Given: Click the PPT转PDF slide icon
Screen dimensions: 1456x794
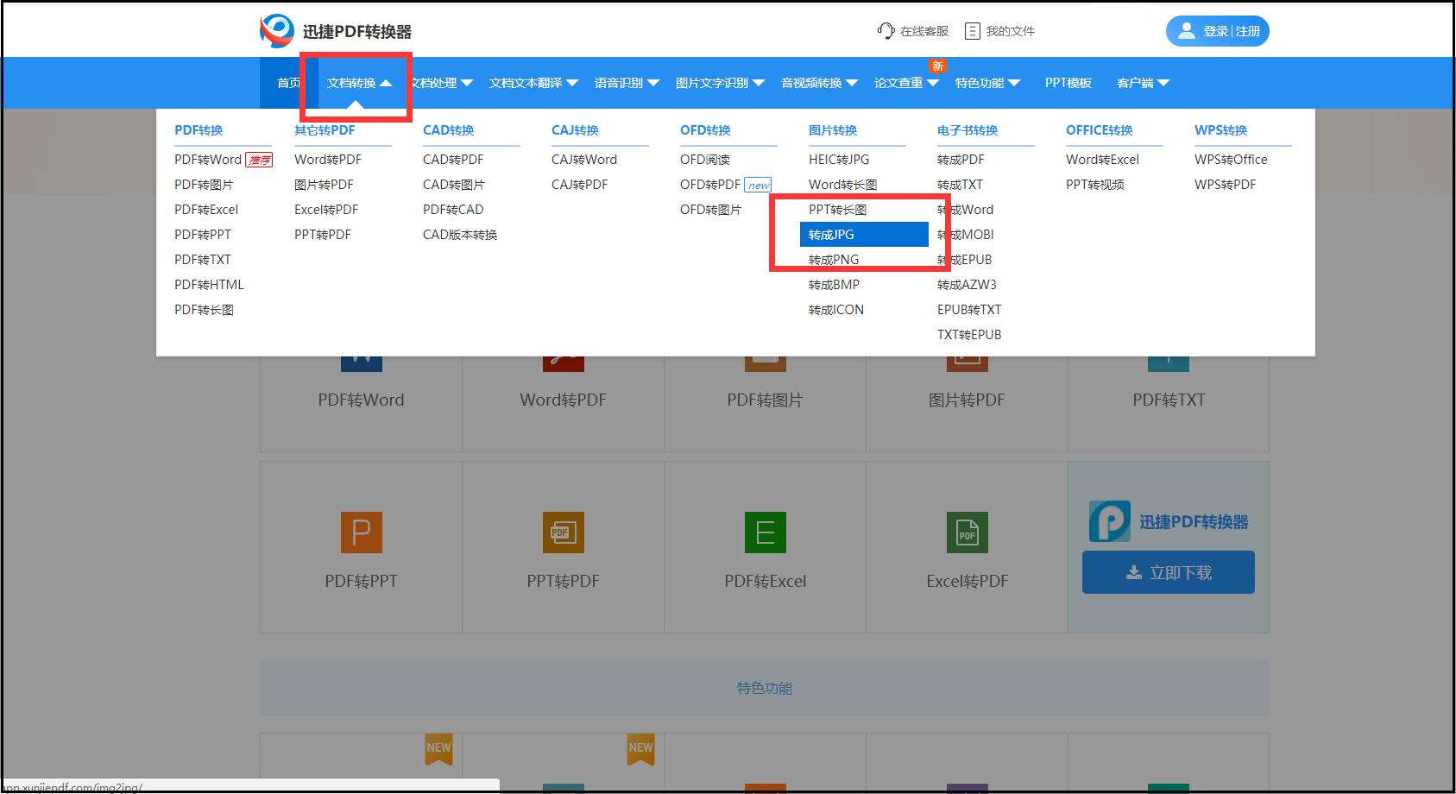Looking at the screenshot, I should [x=563, y=532].
